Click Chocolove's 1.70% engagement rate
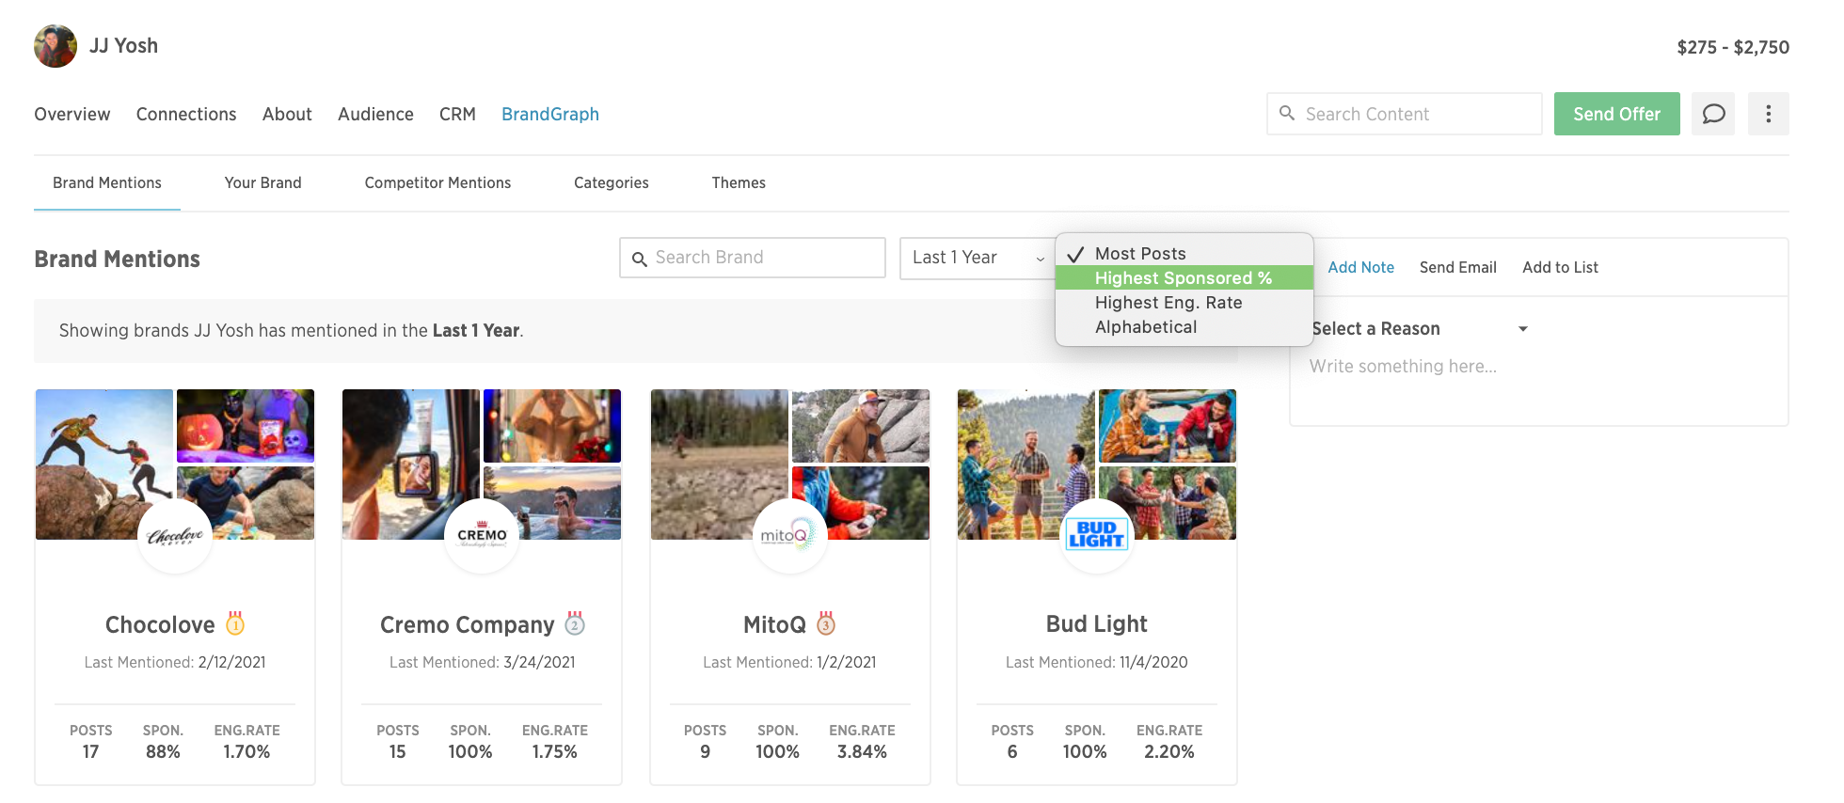 (246, 751)
